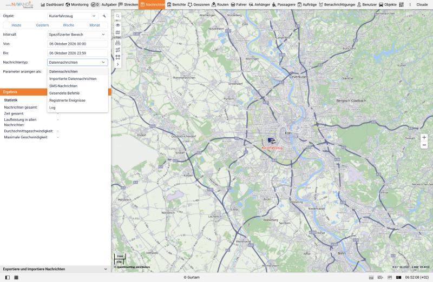
Task: Click the black split-view icon
Action: click(x=398, y=277)
